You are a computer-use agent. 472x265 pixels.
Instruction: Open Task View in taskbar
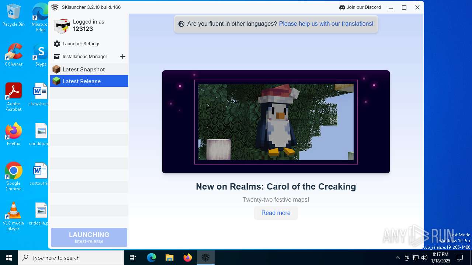[x=133, y=258]
